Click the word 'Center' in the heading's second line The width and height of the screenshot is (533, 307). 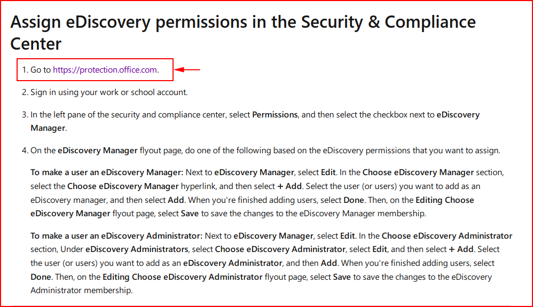(x=36, y=44)
